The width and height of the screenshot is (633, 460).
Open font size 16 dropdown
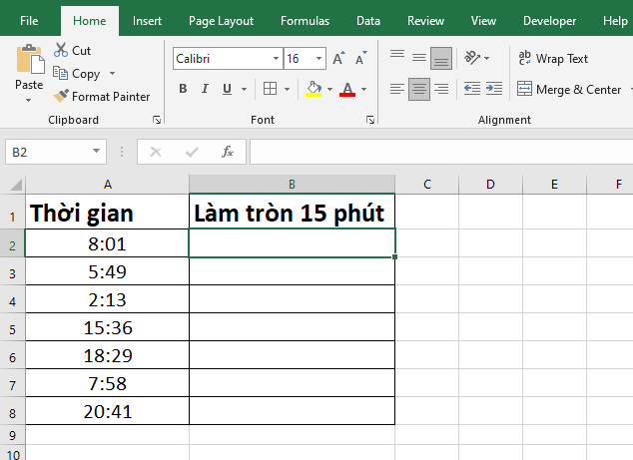(x=318, y=59)
